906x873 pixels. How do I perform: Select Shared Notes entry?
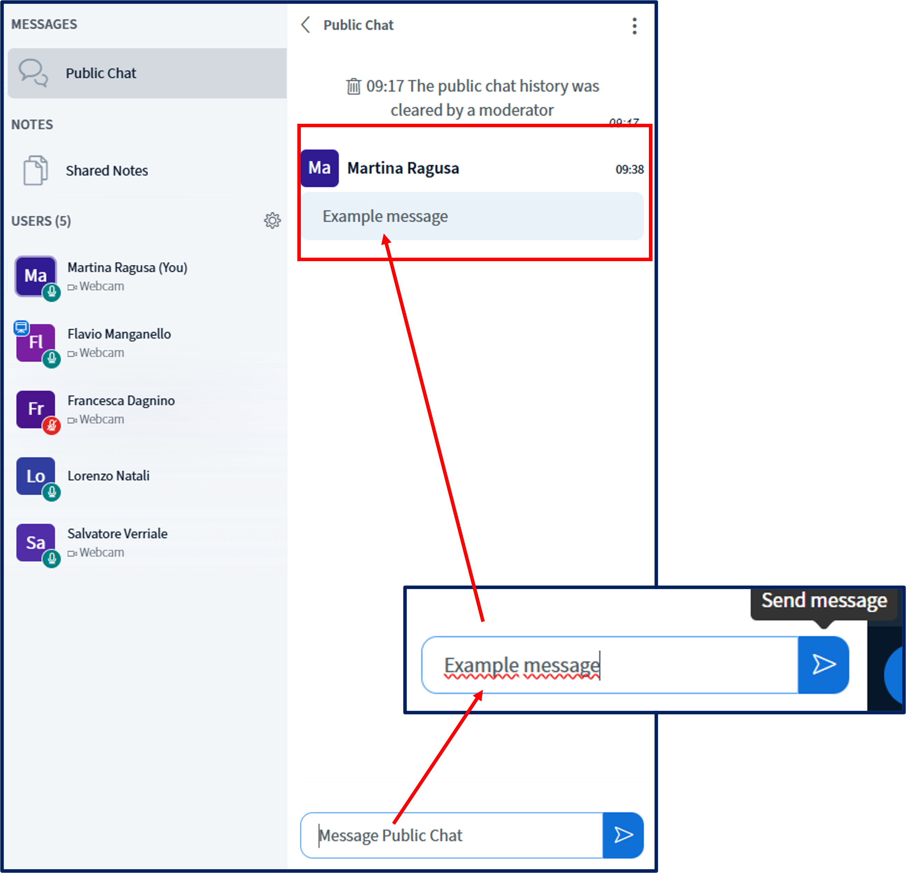pyautogui.click(x=107, y=171)
